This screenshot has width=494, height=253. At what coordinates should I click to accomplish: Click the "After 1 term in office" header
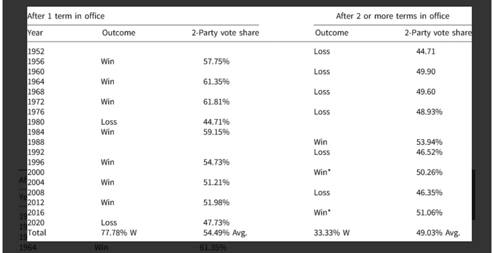pos(66,16)
